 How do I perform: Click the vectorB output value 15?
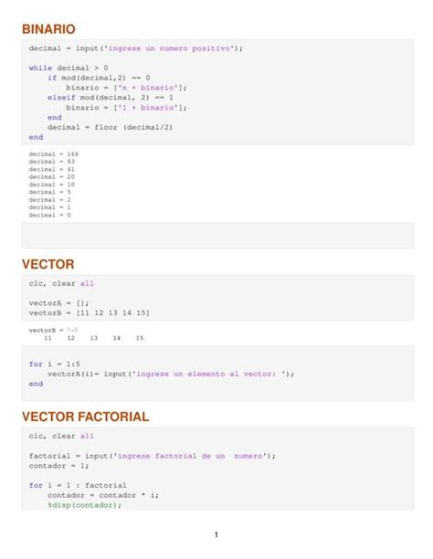pos(140,338)
